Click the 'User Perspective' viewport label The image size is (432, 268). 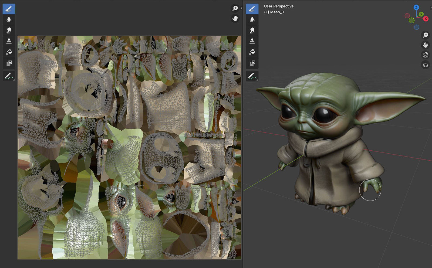(x=279, y=6)
